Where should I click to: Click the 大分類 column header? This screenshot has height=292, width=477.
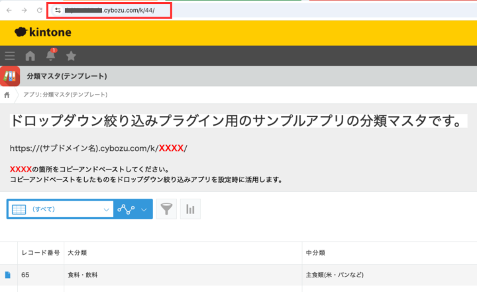[x=77, y=253]
